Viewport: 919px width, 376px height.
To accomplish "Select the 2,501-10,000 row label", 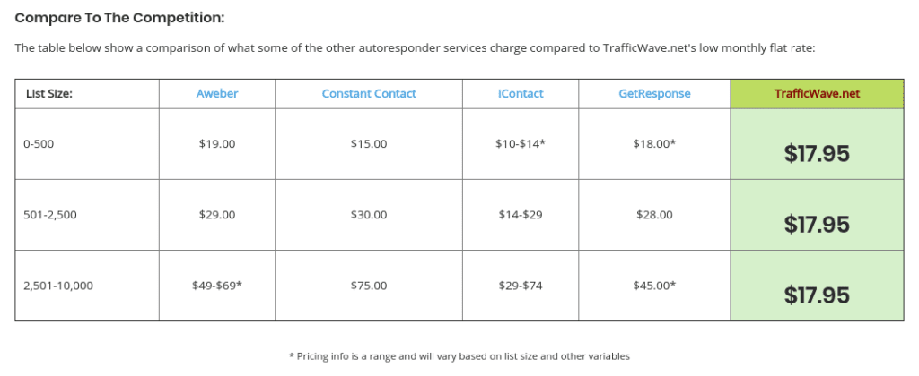I will pyautogui.click(x=58, y=286).
